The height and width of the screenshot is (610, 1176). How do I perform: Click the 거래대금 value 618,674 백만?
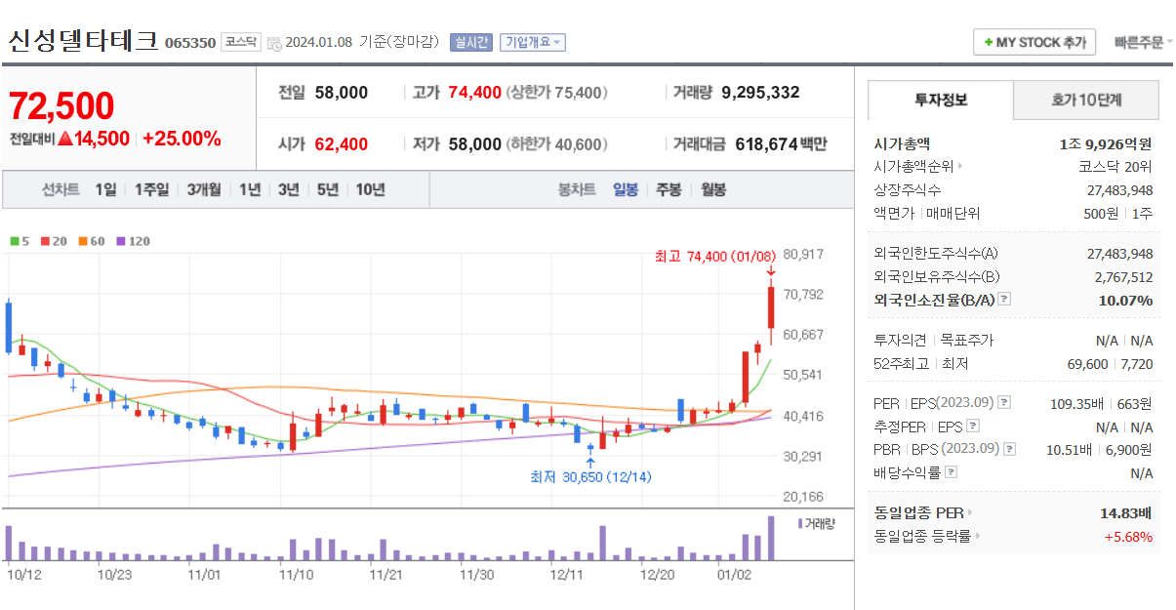(781, 144)
